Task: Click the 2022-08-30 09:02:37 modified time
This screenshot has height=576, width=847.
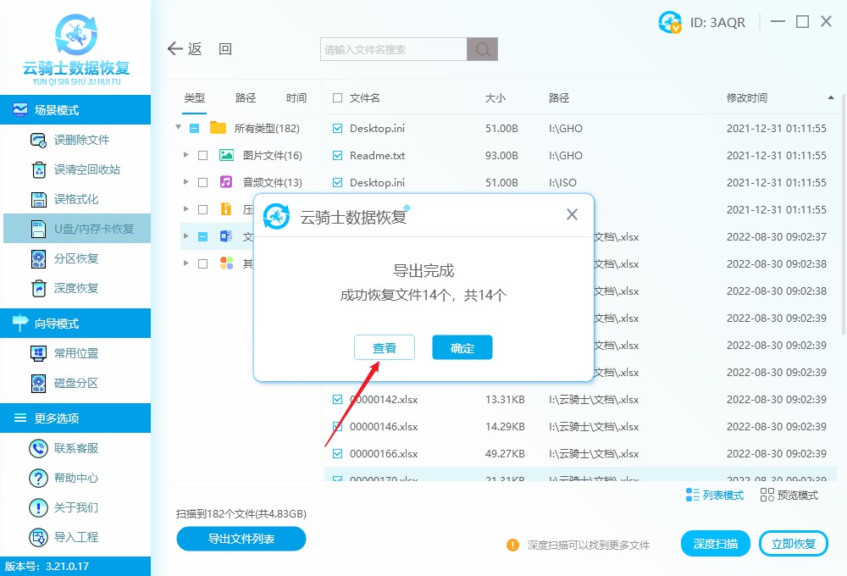Action: [x=776, y=236]
